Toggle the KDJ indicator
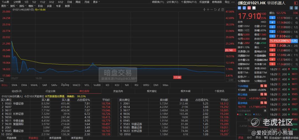The height and width of the screenshot is (140, 299). [117, 85]
